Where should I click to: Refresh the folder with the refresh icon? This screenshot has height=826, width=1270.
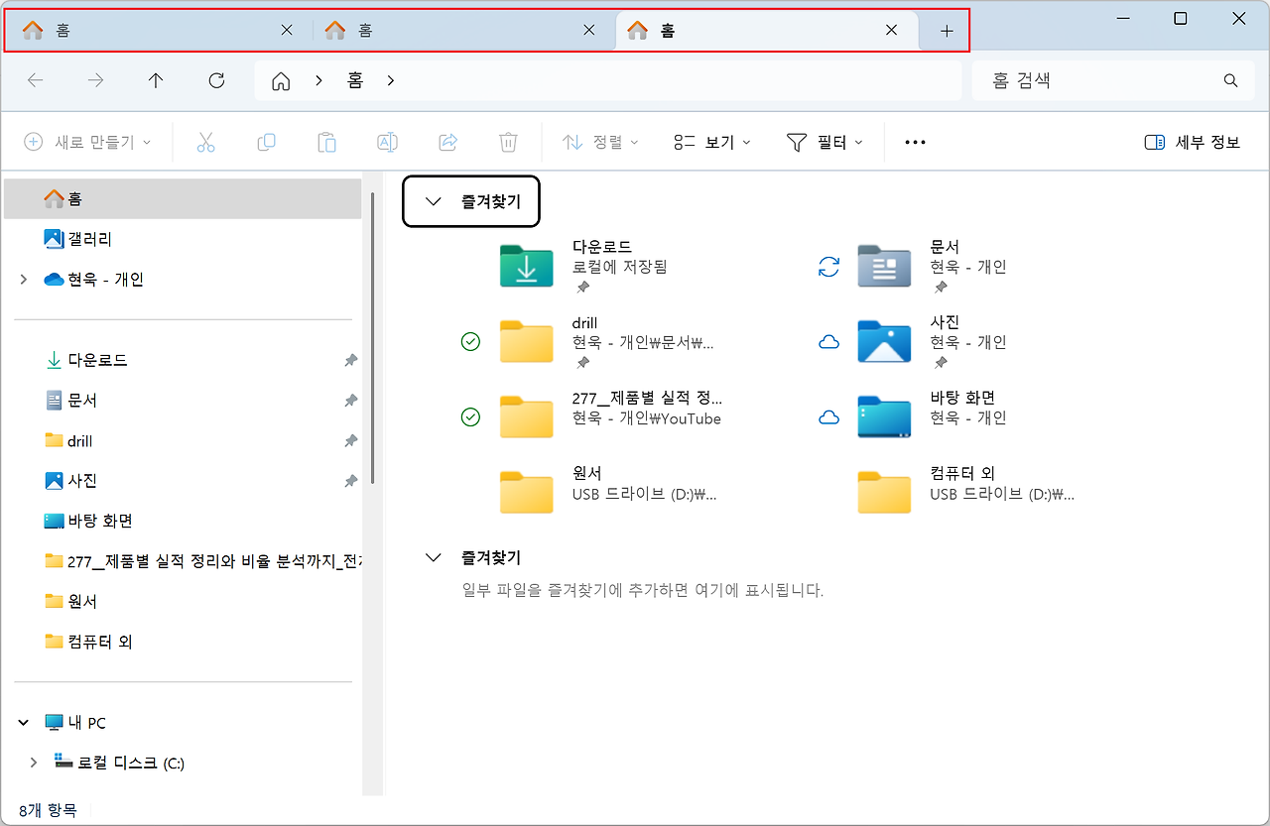216,80
